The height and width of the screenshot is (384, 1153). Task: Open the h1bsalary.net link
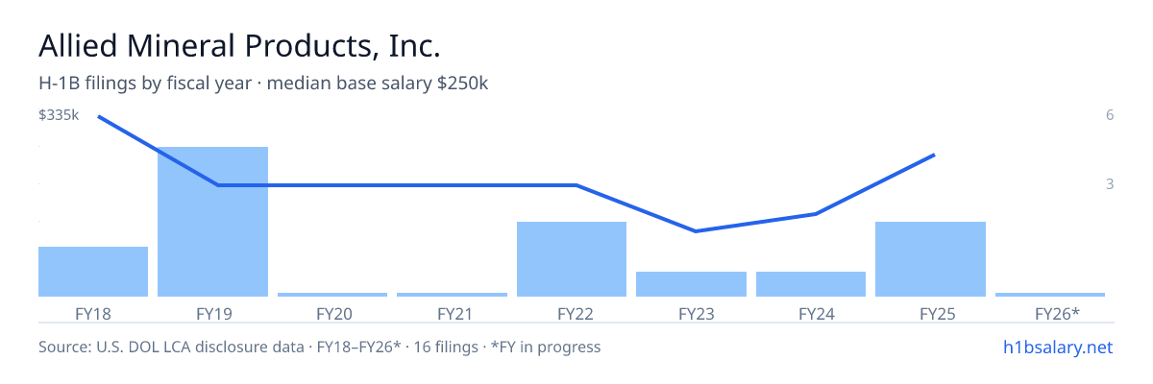pyautogui.click(x=1057, y=347)
